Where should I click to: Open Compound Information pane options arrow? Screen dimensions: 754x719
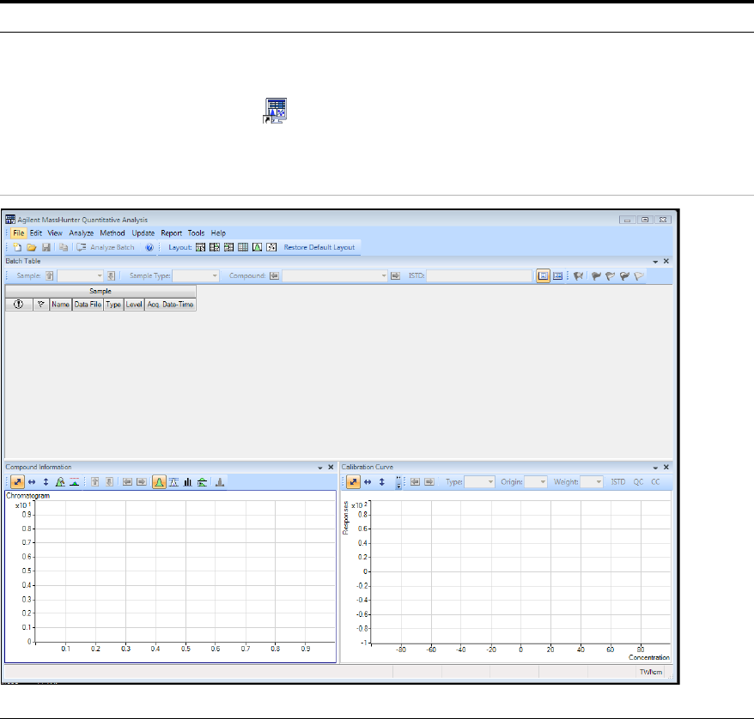(320, 468)
